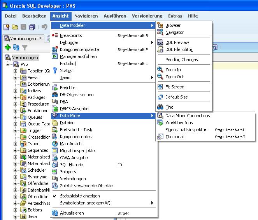This screenshot has width=258, height=220.
Task: Open the Hilfe menu
Action: click(193, 16)
